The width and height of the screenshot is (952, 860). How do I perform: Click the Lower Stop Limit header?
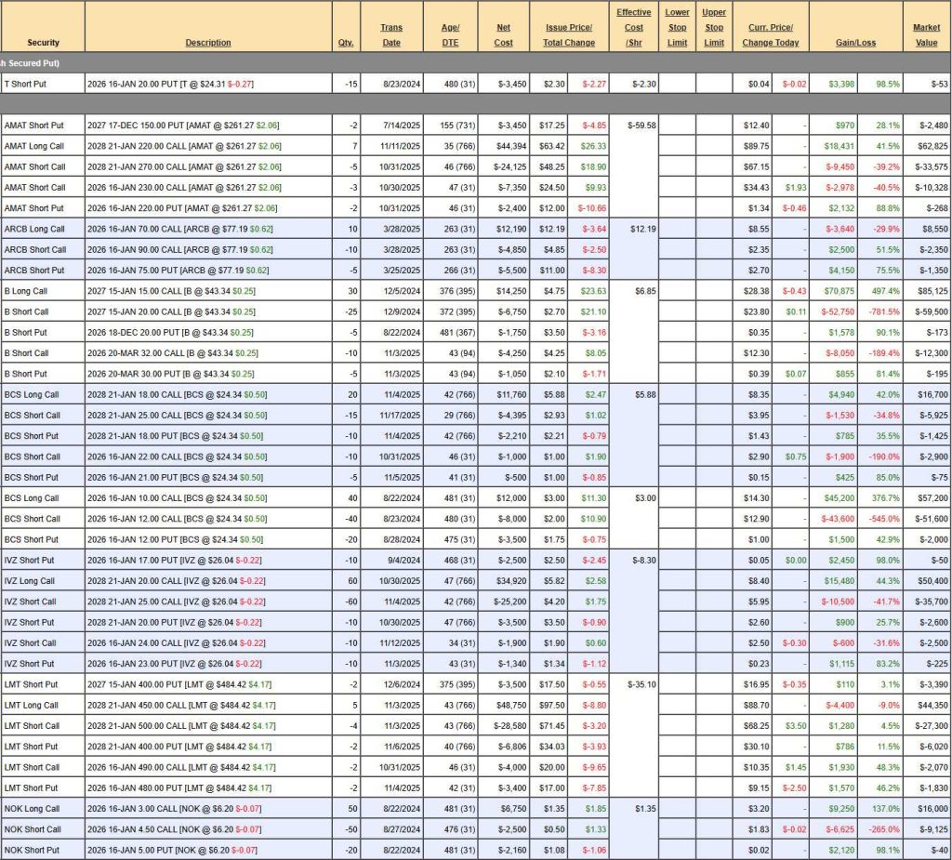pyautogui.click(x=678, y=27)
